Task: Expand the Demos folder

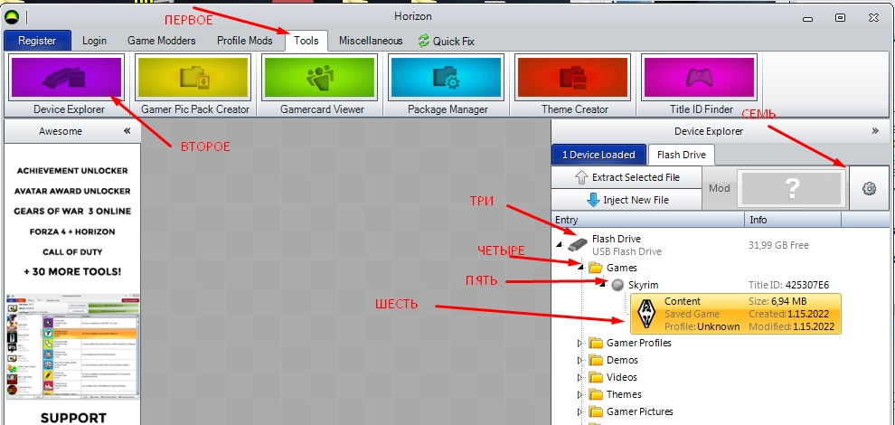Action: pyautogui.click(x=580, y=360)
